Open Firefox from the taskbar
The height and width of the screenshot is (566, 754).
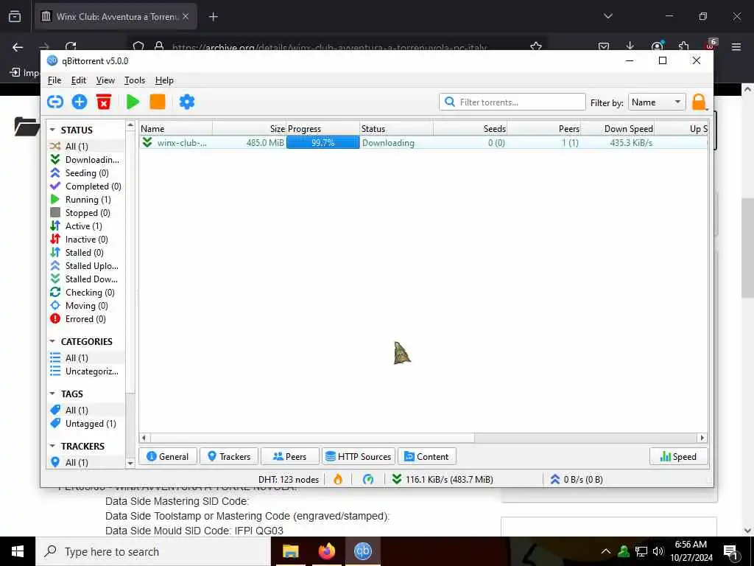(326, 551)
